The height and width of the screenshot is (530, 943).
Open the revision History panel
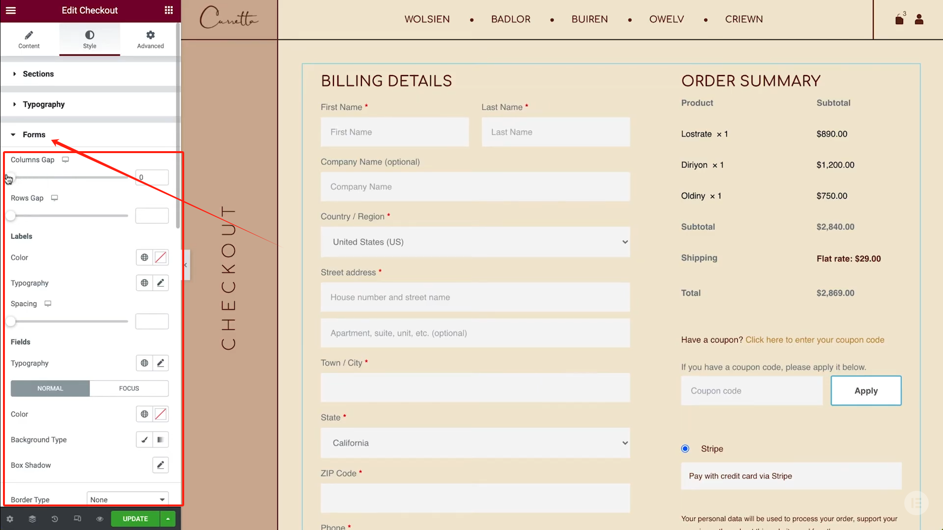point(55,519)
